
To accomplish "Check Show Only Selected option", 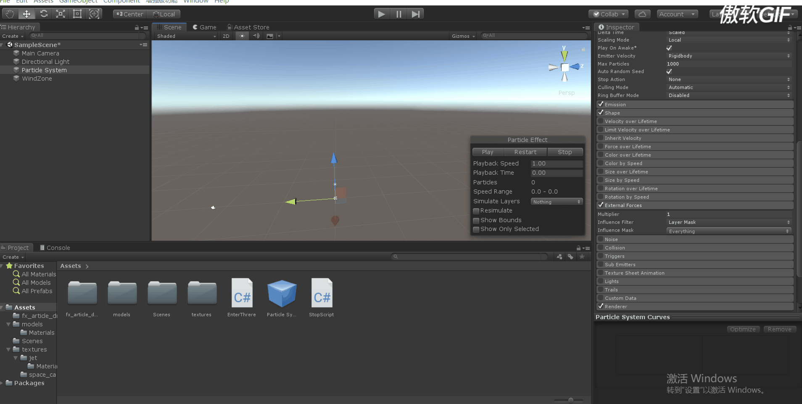I will (476, 229).
